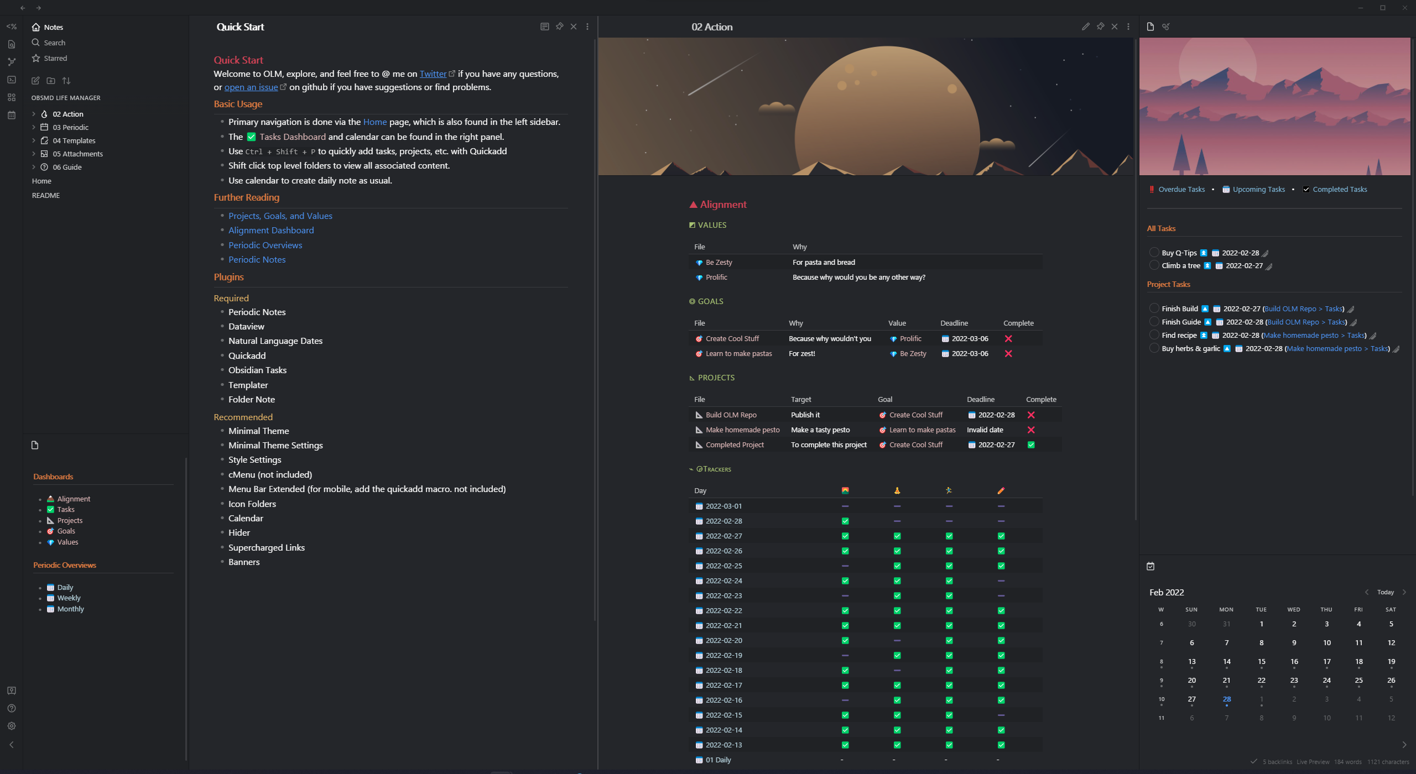This screenshot has width=1416, height=774.
Task: Go to next month in calendar
Action: click(1404, 592)
